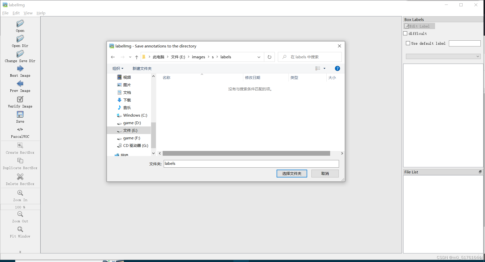The height and width of the screenshot is (262, 485).
Task: Open the File menu
Action: coord(5,13)
